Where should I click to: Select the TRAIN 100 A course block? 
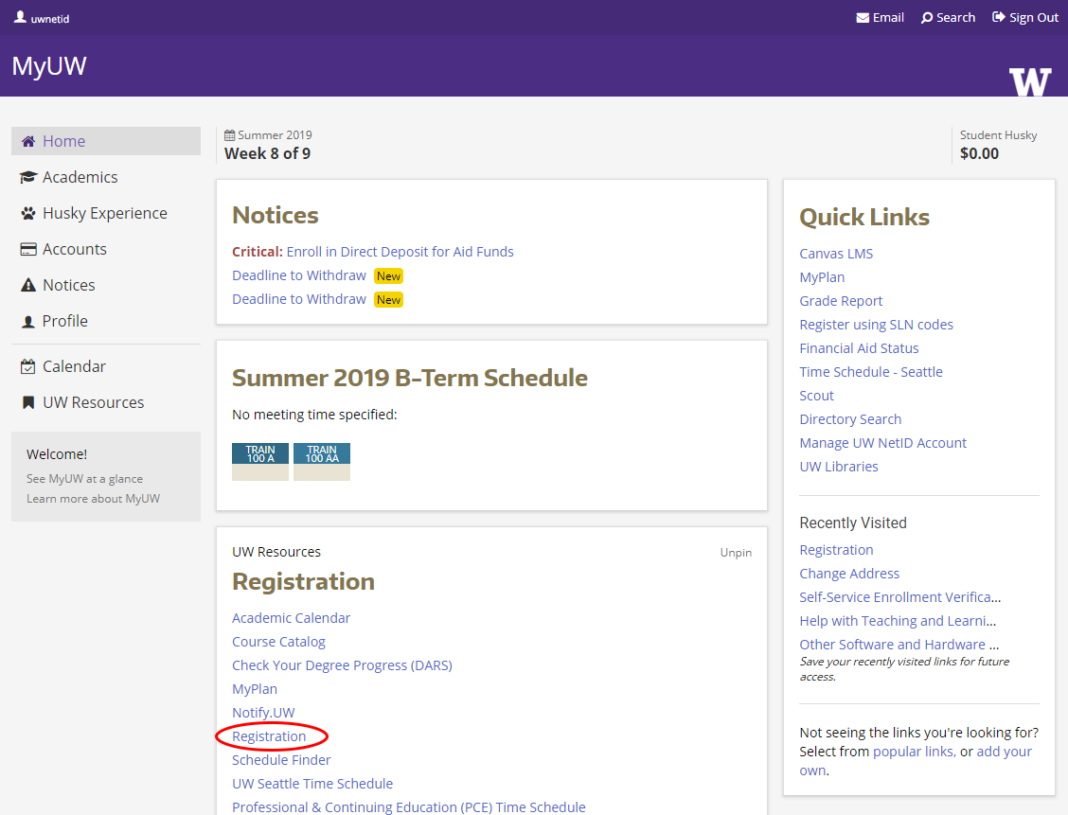(x=260, y=461)
